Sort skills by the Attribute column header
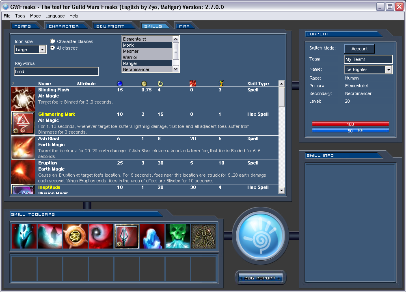 [x=86, y=84]
